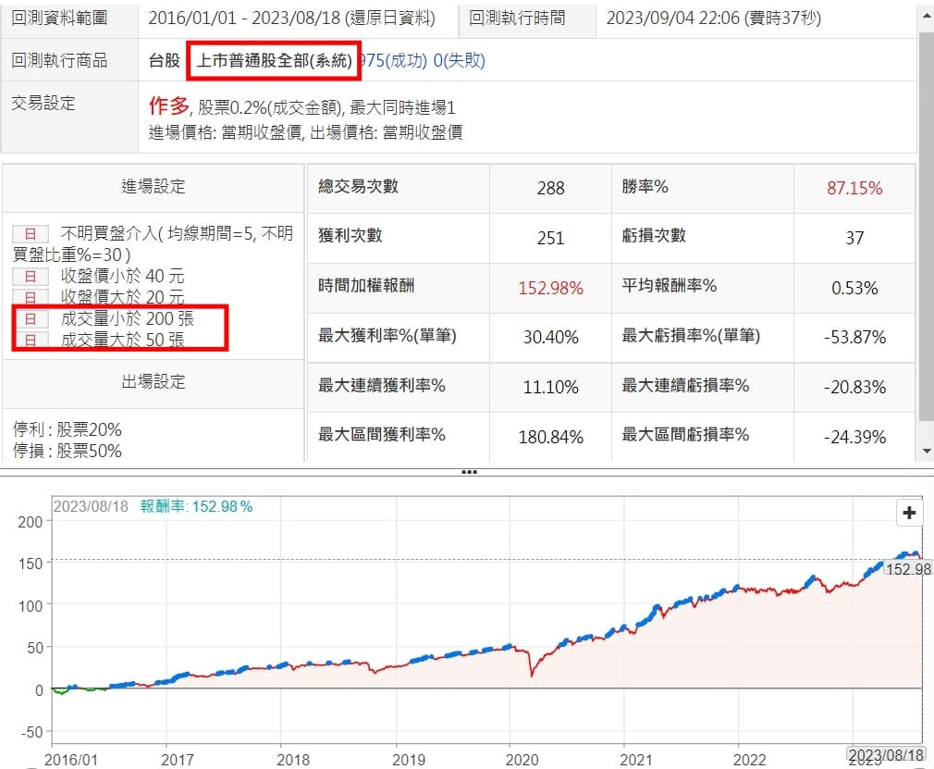Click the red 152.98% value in the statistics table
This screenshot has width=934, height=769.
pos(550,288)
